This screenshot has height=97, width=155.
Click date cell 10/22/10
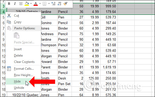[17, 95]
